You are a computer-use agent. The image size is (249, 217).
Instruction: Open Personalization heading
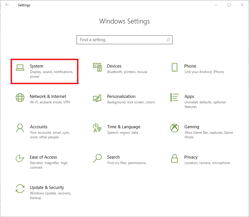click(x=121, y=96)
